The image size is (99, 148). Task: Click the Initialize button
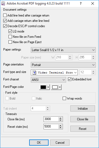[x=83, y=109]
